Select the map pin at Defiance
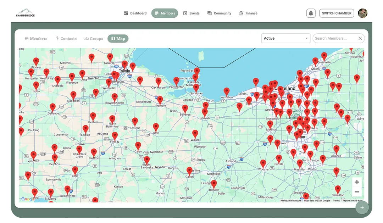Image resolution: width=383 pixels, height=223 pixels. pos(52,108)
